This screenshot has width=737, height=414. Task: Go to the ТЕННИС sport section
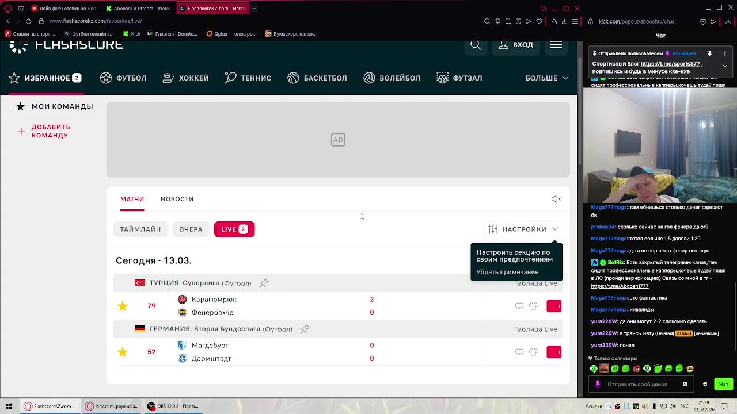(x=248, y=78)
